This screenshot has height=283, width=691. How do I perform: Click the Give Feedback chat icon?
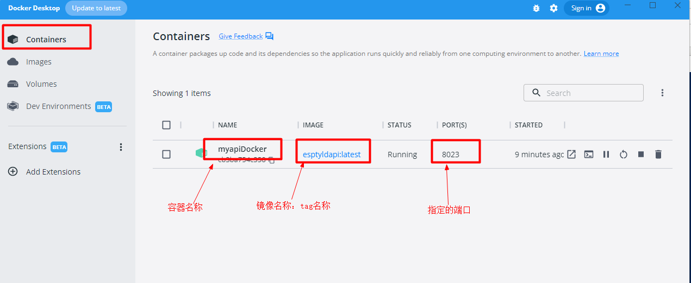click(270, 36)
